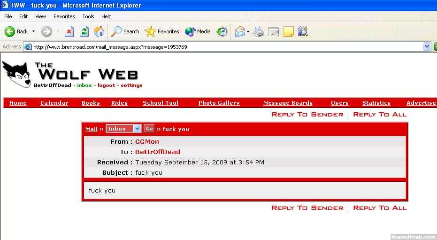Screen dimensions: 437x240
Task: Click the Stop page loading icon
Action: point(69,31)
